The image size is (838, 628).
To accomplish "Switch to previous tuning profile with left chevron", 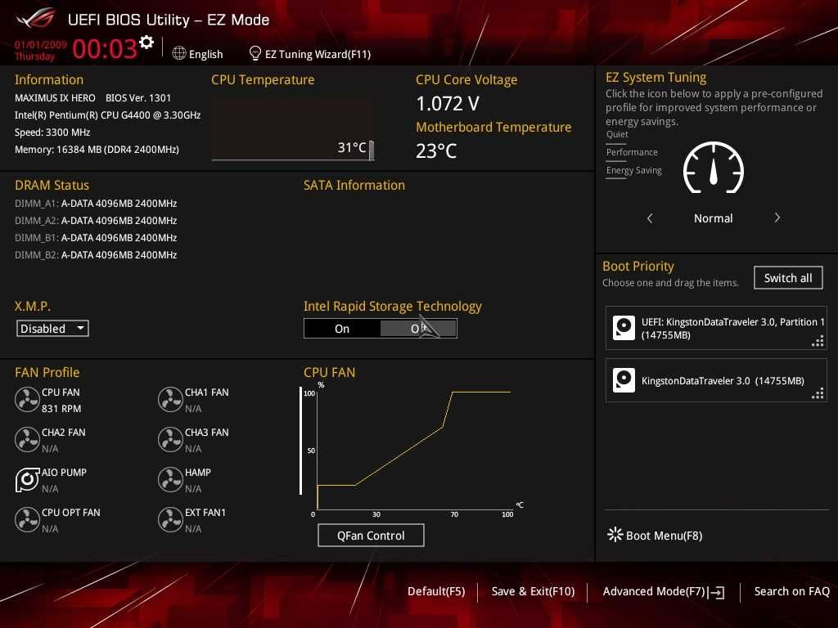I will point(650,218).
